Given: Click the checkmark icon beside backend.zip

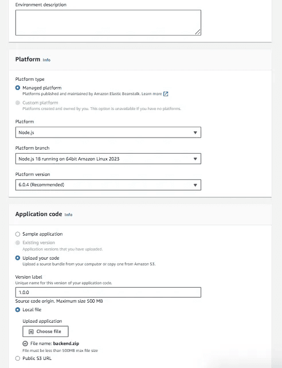Looking at the screenshot, I should coord(25,343).
